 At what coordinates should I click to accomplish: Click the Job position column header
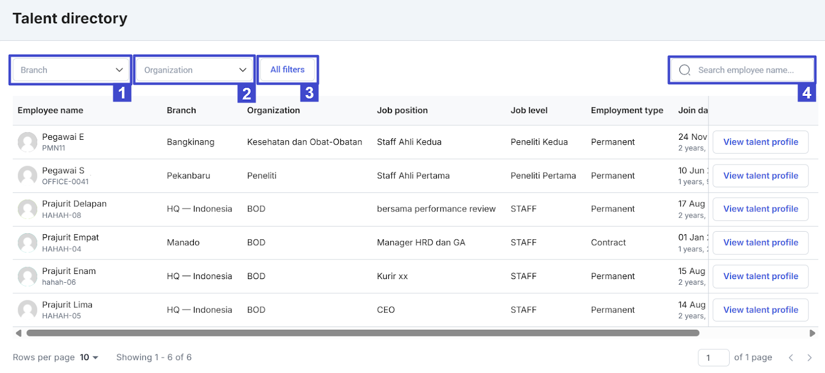tap(402, 110)
